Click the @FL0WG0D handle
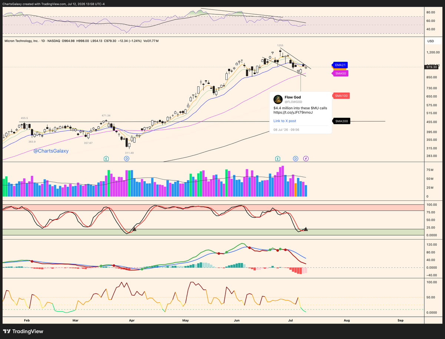Viewport: 445px width, 339px height. pyautogui.click(x=293, y=102)
